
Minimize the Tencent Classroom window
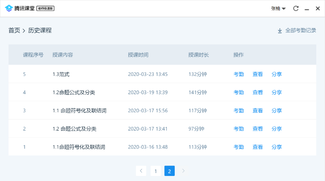(307, 9)
